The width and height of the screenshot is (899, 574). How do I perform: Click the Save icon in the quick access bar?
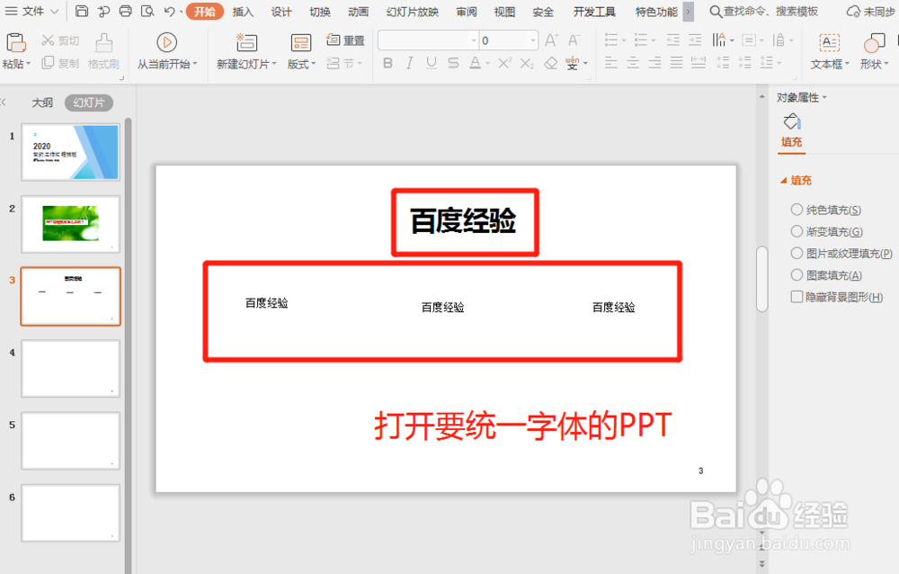point(82,11)
